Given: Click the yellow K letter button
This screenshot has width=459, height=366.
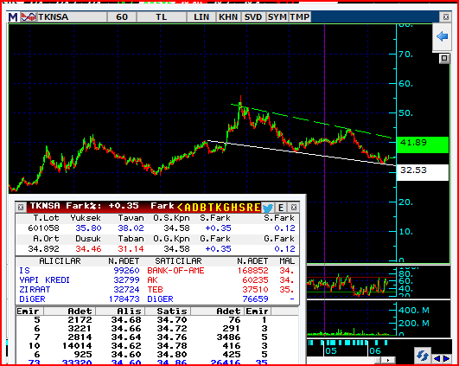Looking at the screenshot, I should [219, 208].
